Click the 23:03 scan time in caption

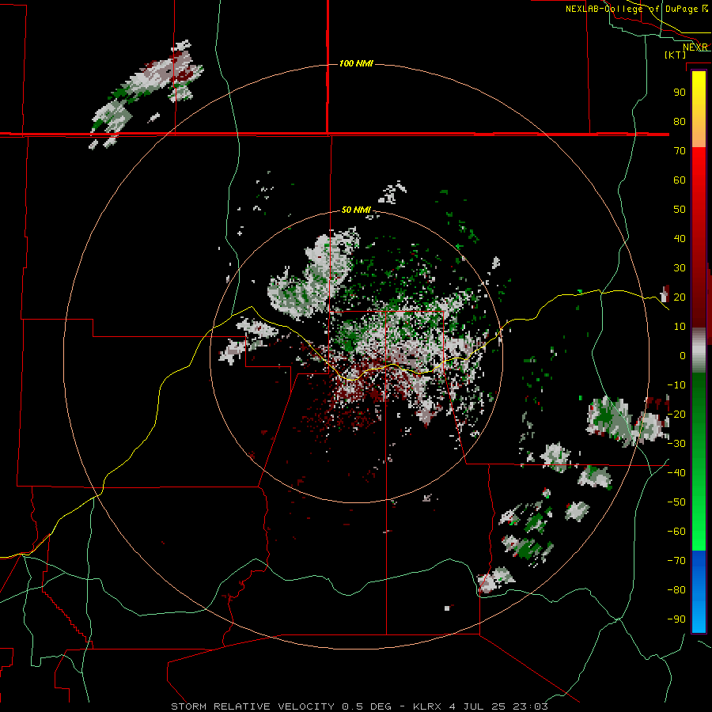click(x=530, y=706)
